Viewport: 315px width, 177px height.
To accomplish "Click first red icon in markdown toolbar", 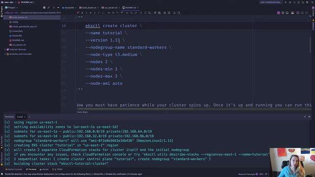I will [x=78, y=13].
